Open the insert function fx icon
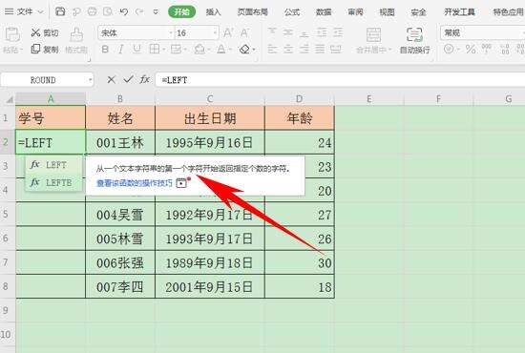525x353 pixels. tap(145, 79)
